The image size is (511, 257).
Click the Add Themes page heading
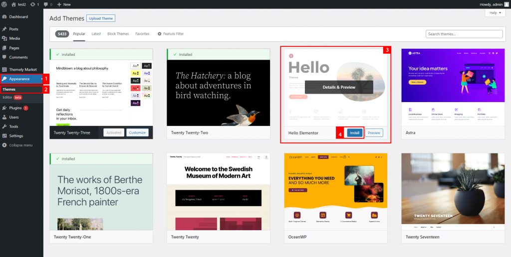pos(67,18)
